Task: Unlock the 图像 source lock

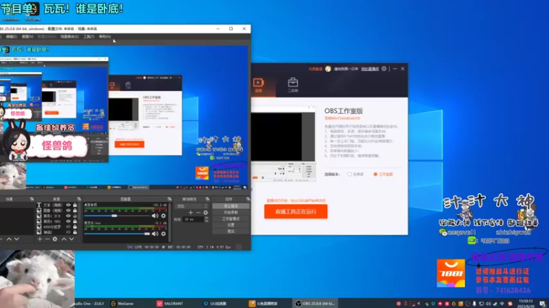Action: [x=75, y=211]
